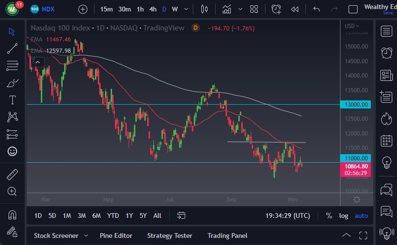Redo the chart action

[334, 10]
